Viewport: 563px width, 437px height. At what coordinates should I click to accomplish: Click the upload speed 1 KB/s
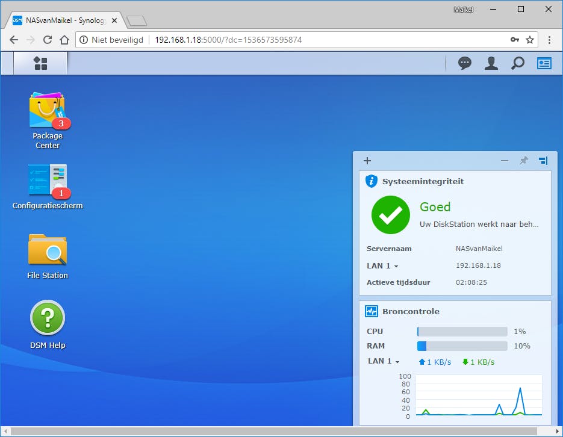(435, 362)
